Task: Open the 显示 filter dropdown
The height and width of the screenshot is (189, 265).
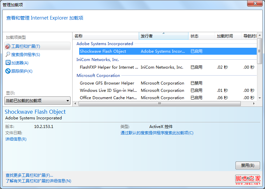Action: click(38, 100)
